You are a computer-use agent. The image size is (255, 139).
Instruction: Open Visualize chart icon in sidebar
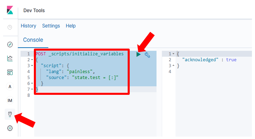(x=10, y=58)
